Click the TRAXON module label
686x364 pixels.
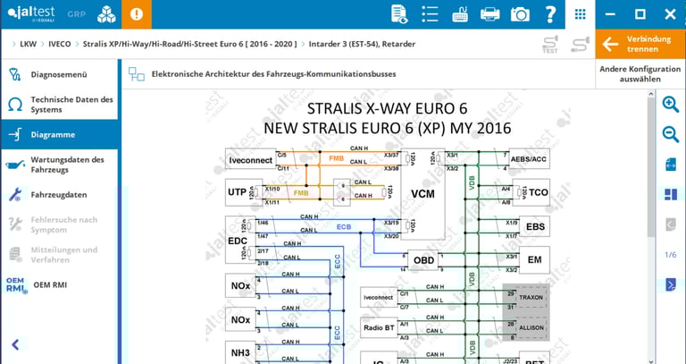pos(531,298)
